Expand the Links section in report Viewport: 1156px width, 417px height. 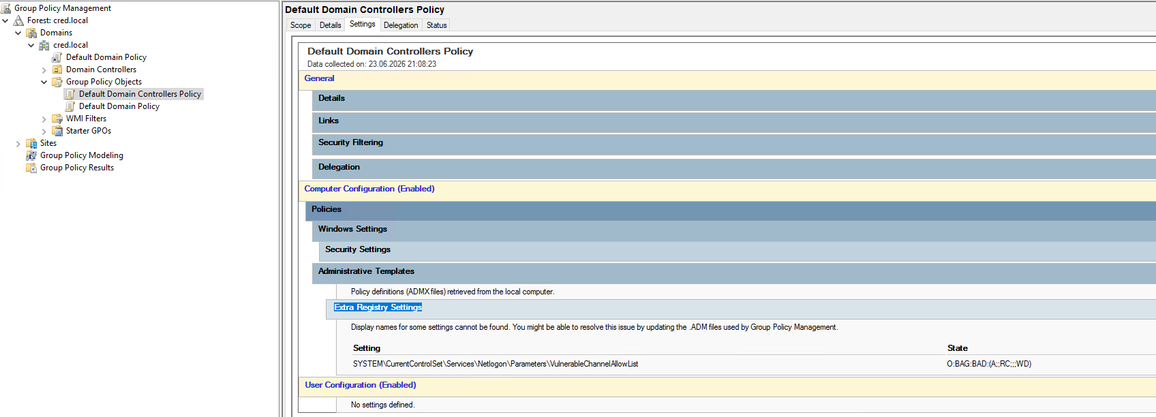click(734, 123)
